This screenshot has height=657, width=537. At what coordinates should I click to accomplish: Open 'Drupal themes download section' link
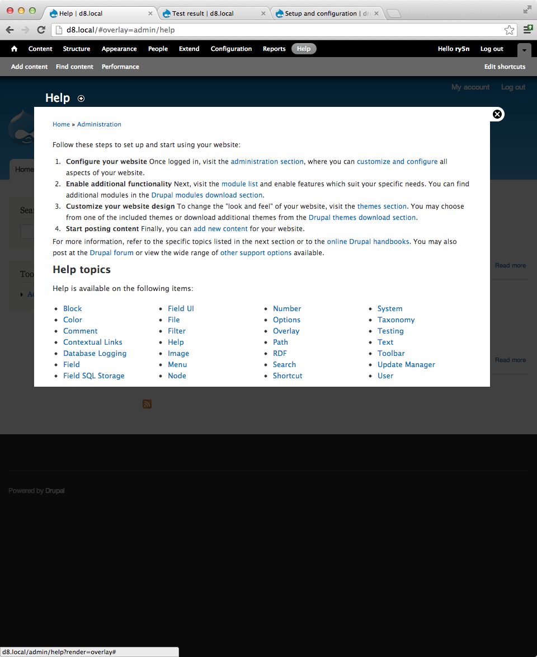362,218
